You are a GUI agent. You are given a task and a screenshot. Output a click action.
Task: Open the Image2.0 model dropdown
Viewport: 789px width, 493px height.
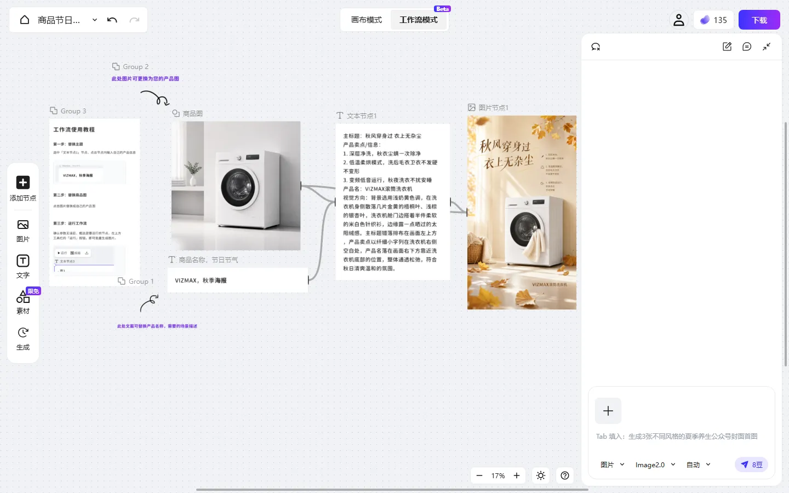coord(655,465)
